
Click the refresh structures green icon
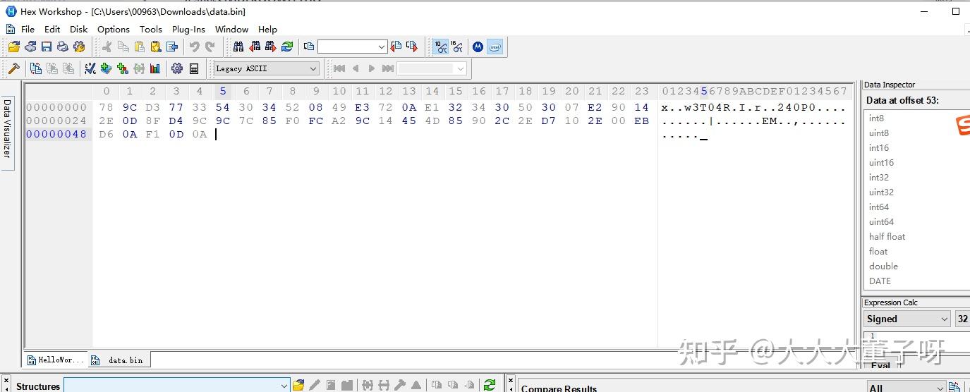coord(490,385)
